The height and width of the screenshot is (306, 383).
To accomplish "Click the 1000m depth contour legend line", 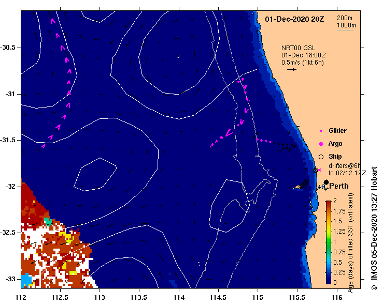I will coord(345,30).
